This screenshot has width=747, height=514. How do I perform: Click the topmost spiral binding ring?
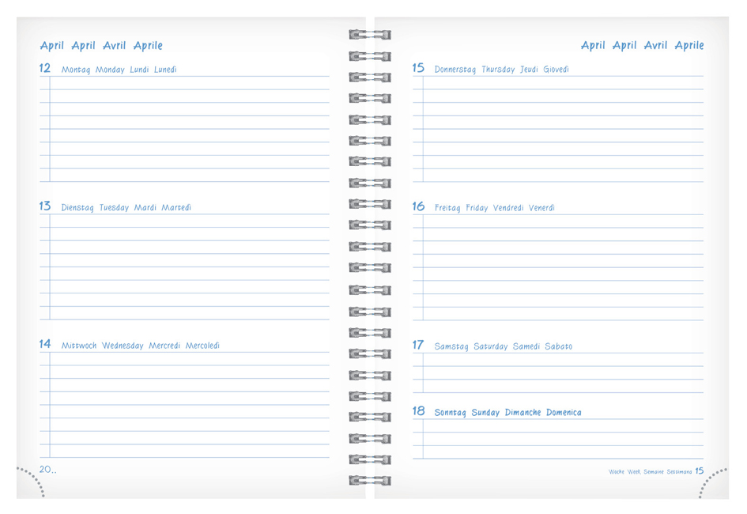(x=369, y=35)
